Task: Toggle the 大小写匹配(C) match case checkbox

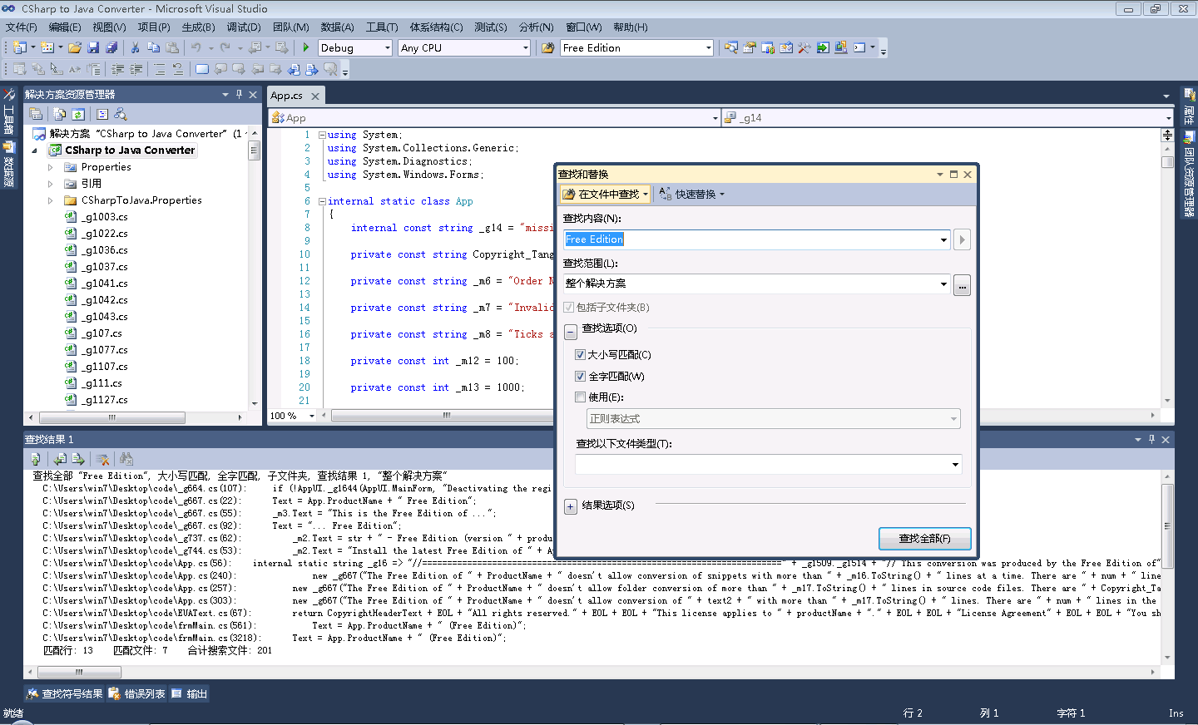Action: point(581,355)
